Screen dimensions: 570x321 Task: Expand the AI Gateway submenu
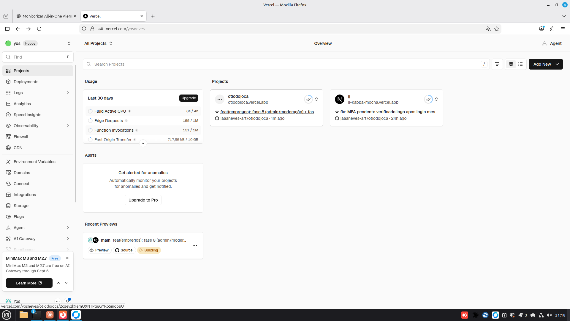pyautogui.click(x=68, y=239)
